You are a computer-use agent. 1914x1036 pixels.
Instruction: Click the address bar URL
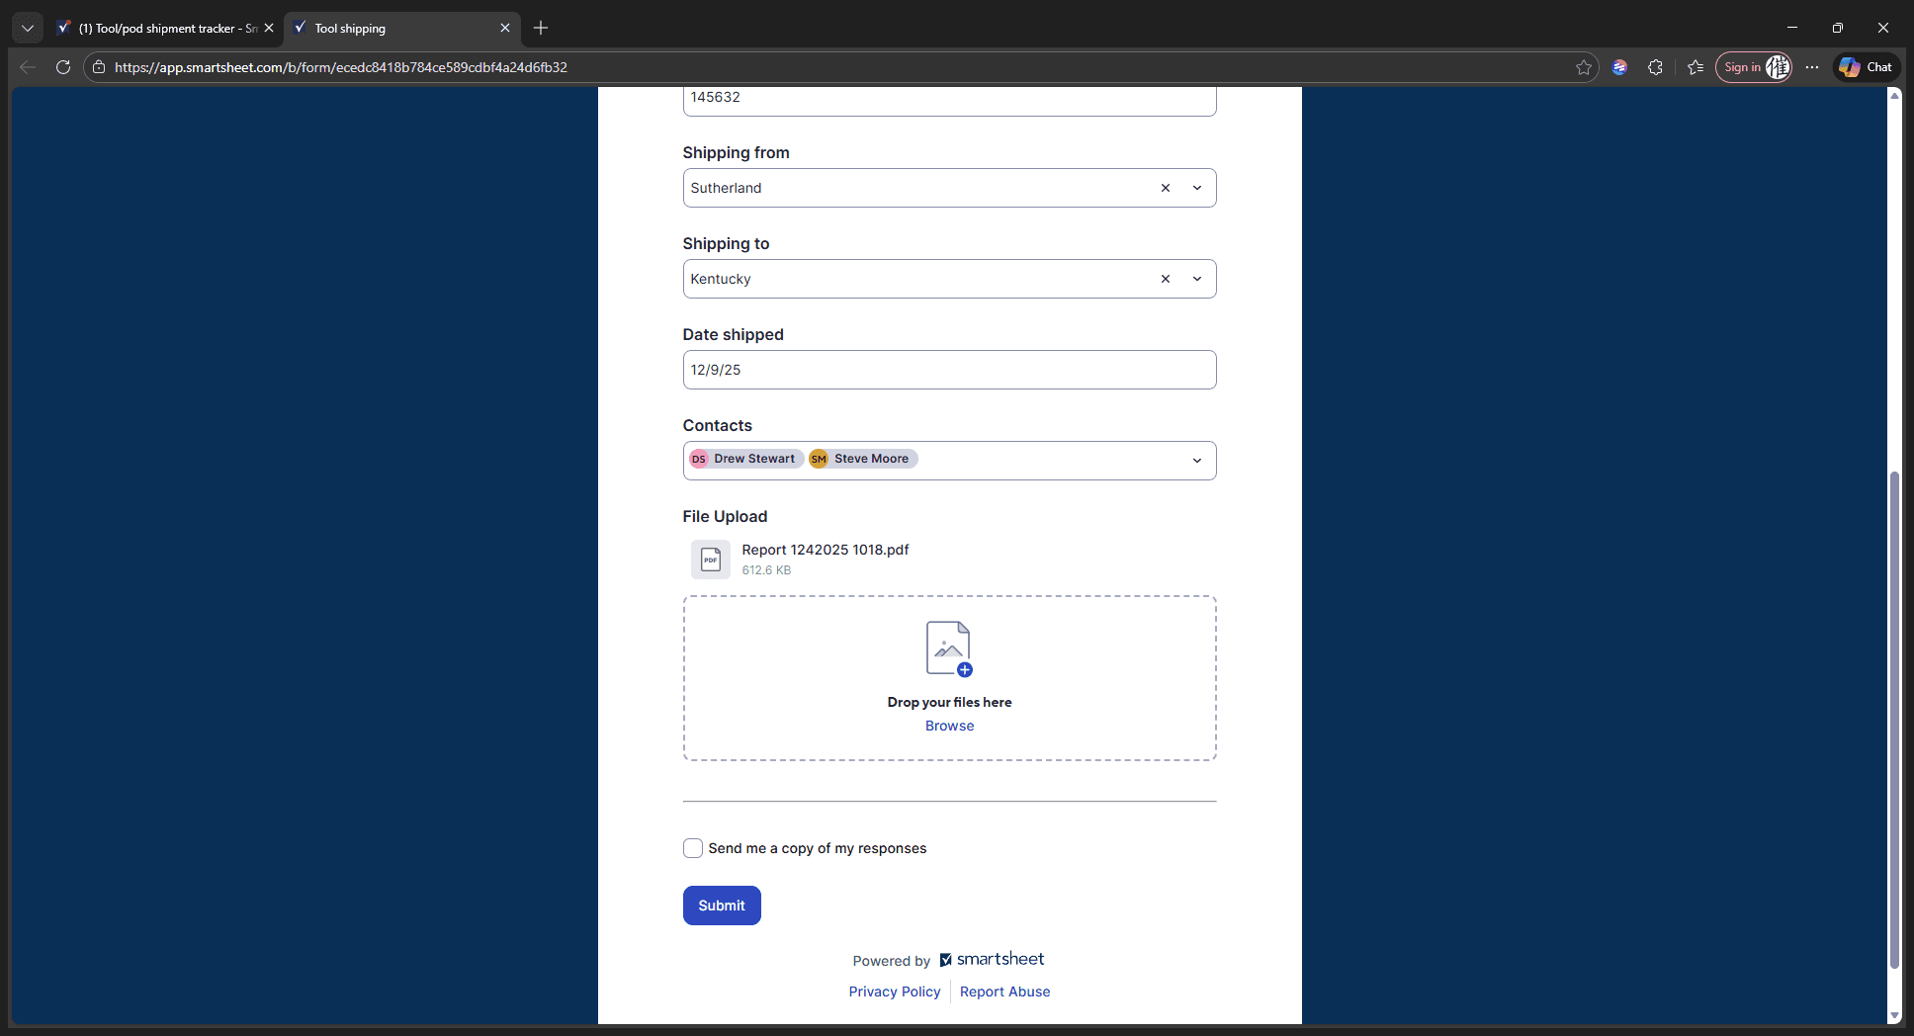click(x=341, y=67)
